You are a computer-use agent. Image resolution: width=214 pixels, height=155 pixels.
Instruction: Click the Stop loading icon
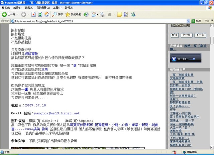(x=33, y=14)
